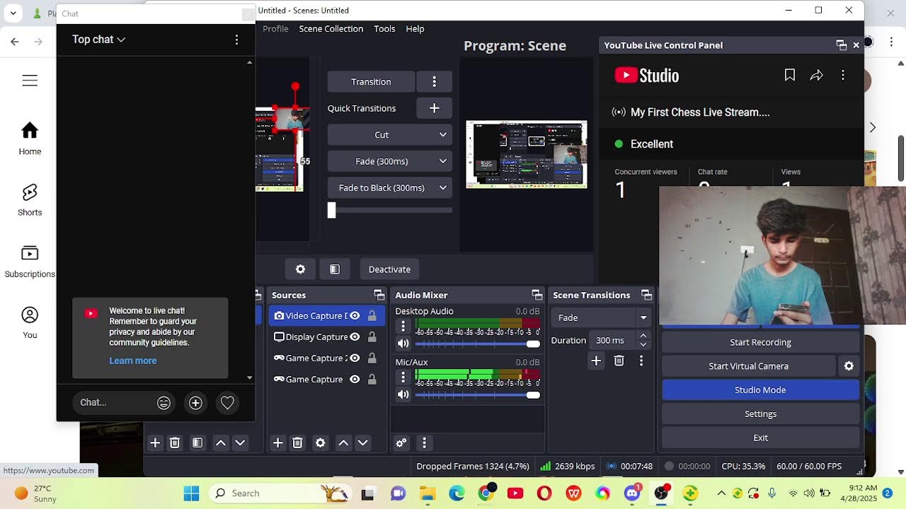Hide the Display Capture source
The width and height of the screenshot is (906, 509).
355,337
